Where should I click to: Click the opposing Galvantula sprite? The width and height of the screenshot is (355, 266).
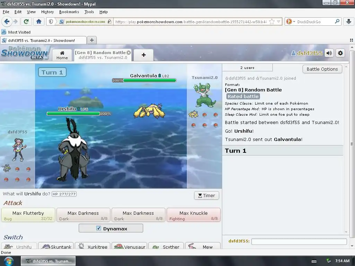[x=149, y=111]
